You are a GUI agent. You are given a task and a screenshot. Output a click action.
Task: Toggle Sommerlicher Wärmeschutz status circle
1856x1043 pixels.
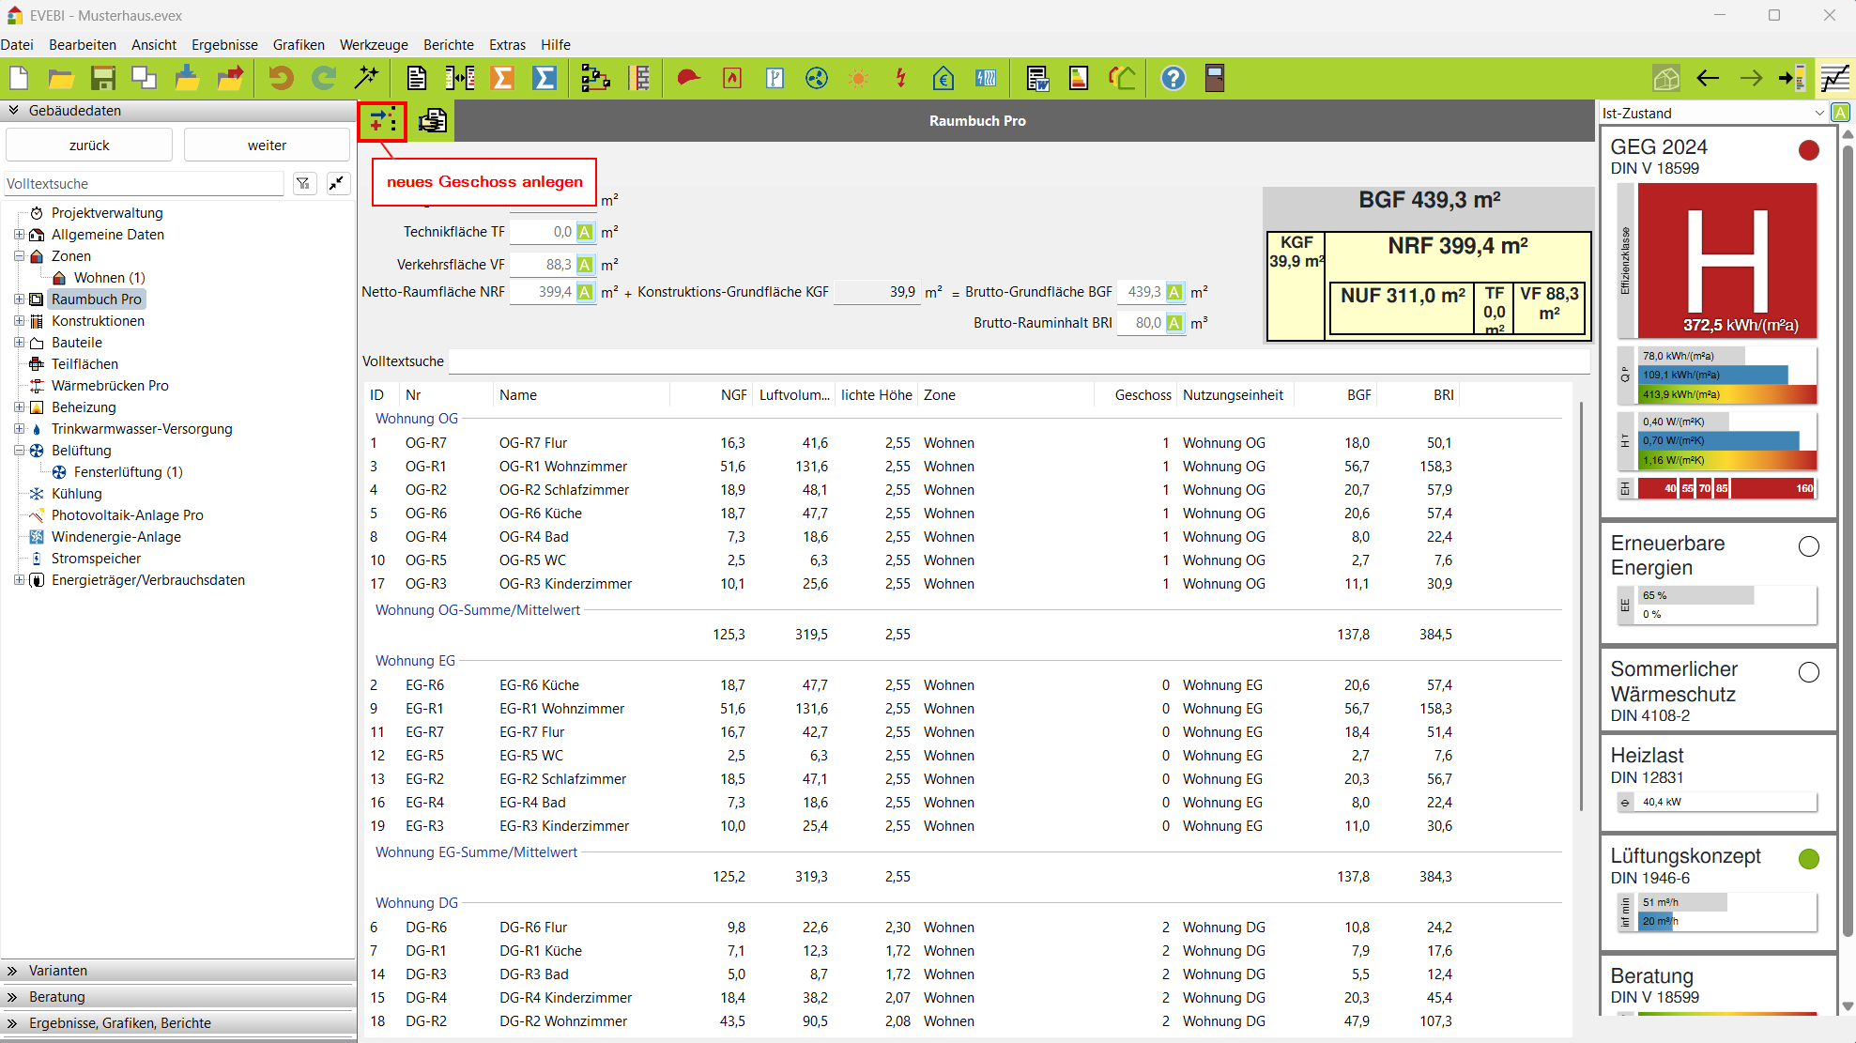[x=1808, y=672]
